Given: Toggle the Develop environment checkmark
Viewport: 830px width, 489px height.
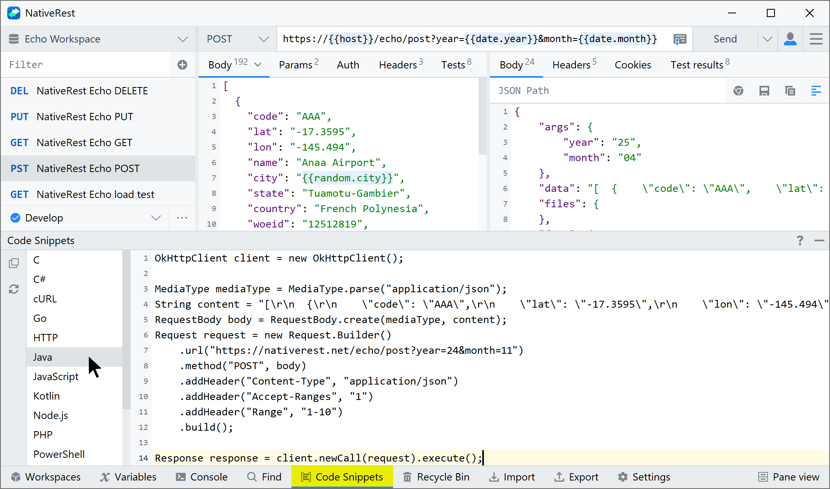Looking at the screenshot, I should point(15,218).
